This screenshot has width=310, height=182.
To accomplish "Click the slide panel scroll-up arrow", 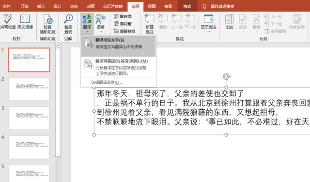I will click(58, 45).
